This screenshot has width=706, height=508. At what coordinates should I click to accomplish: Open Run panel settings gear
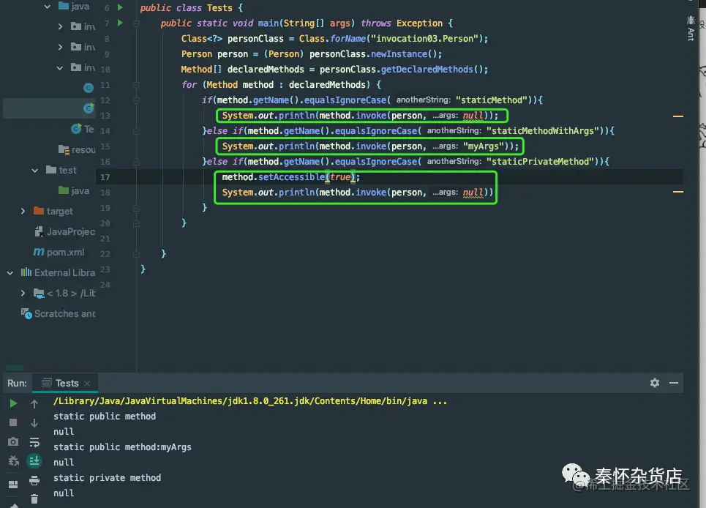pos(655,383)
